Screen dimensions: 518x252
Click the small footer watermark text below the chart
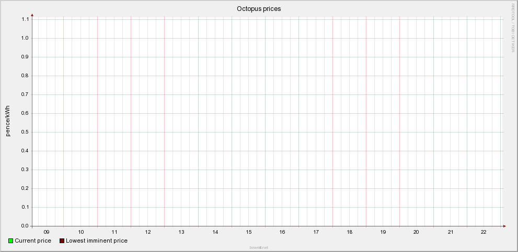(x=259, y=247)
